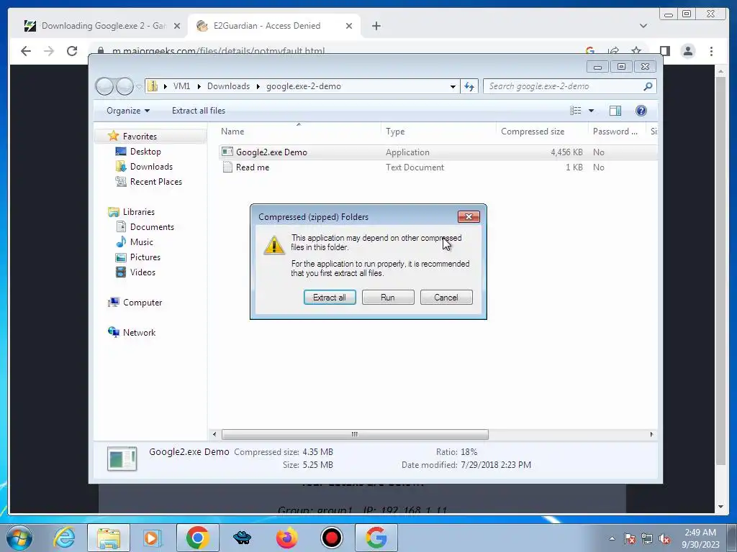Open Firefox from the taskbar
Image resolution: width=737 pixels, height=552 pixels.
286,538
